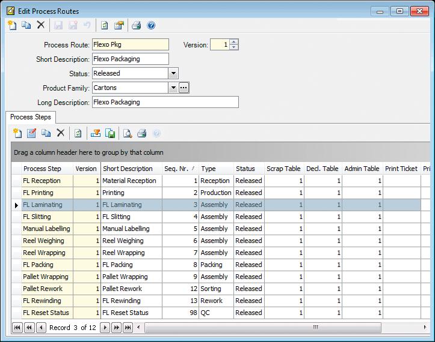The height and width of the screenshot is (342, 435).
Task: Go to next page of records
Action: (117, 328)
